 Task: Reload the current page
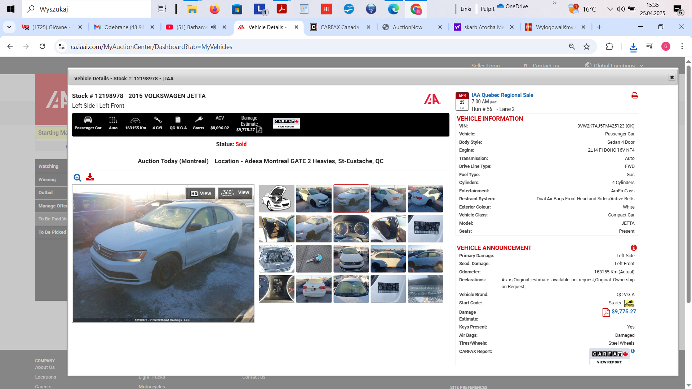pos(42,46)
